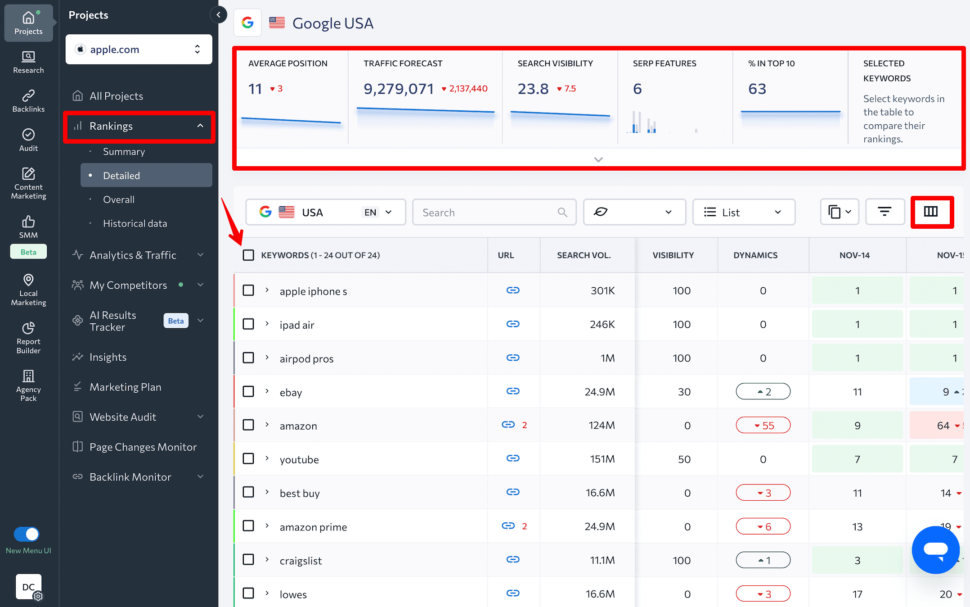Expand the Rankings menu item
970x607 pixels.
[138, 126]
